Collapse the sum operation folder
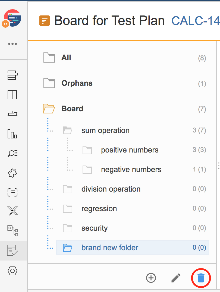 tap(67, 130)
